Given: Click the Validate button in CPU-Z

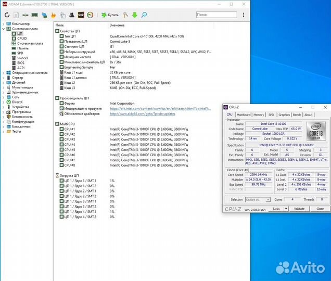Looking at the screenshot, I should point(299,209).
